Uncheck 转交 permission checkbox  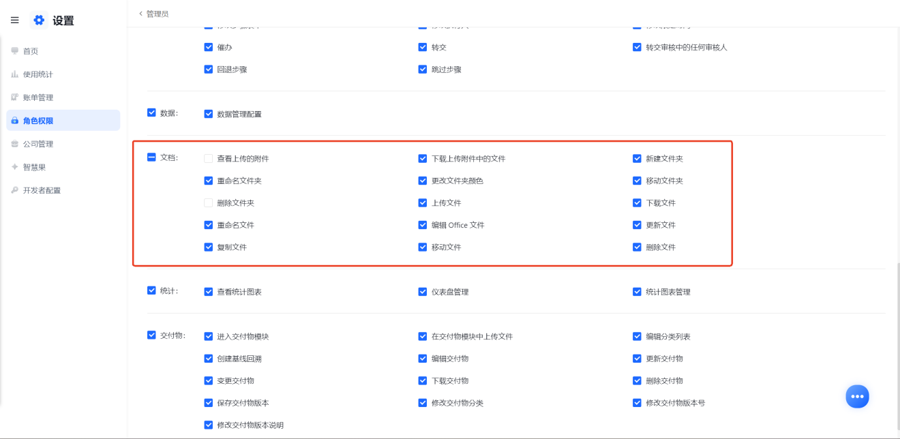(423, 47)
